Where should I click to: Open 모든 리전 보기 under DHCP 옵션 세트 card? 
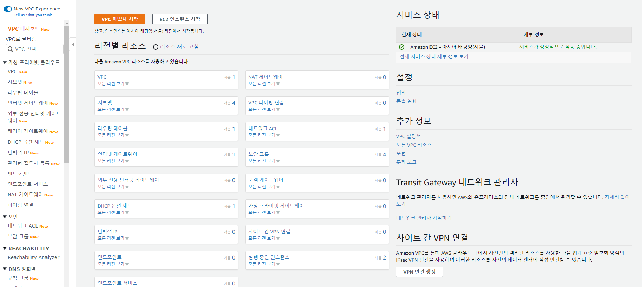113,212
